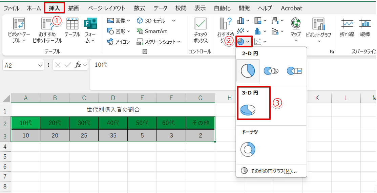The image size is (377, 193).
Task: Click the insert function fx button
Action: (x=78, y=65)
